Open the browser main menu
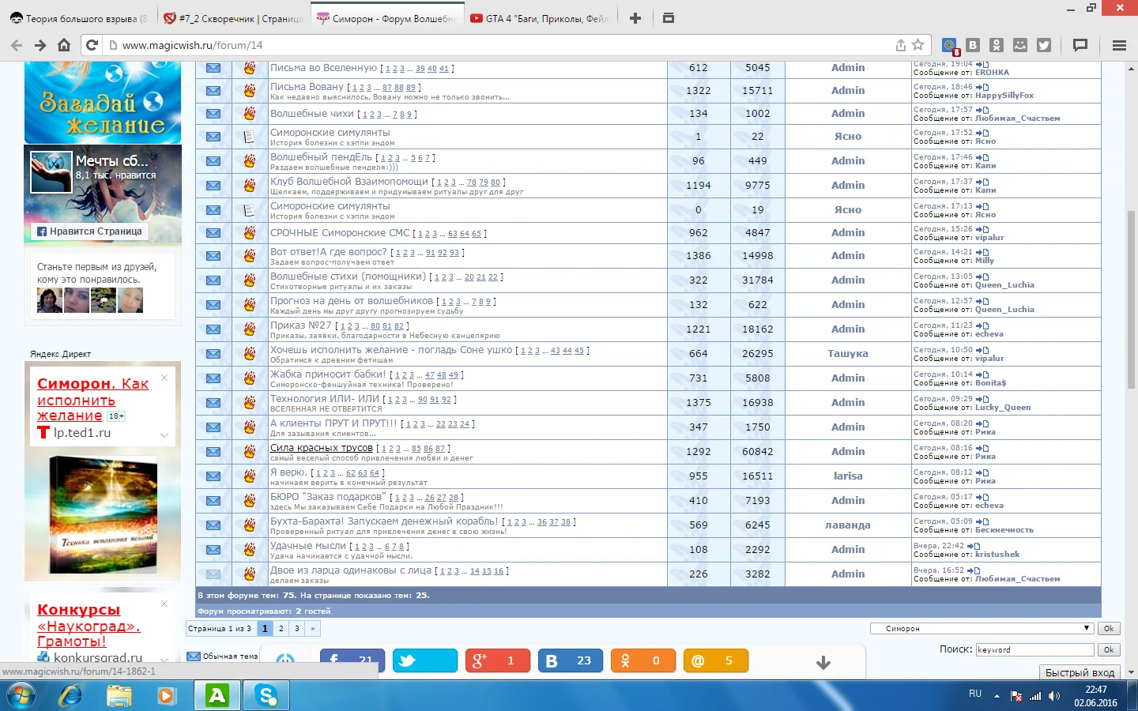 point(1119,45)
